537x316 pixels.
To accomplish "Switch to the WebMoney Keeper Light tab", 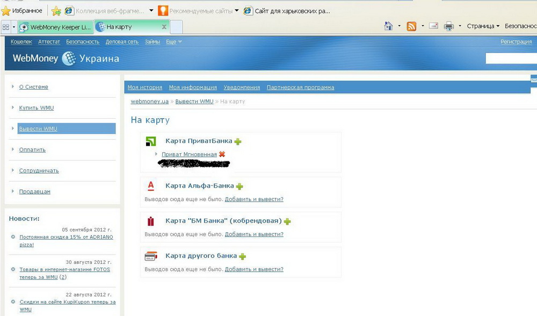I will pyautogui.click(x=55, y=27).
